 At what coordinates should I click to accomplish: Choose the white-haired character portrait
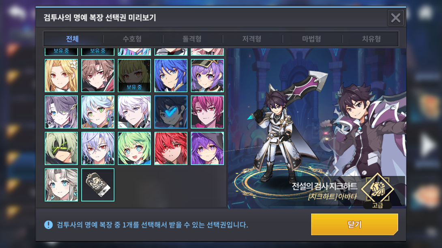[x=134, y=112]
